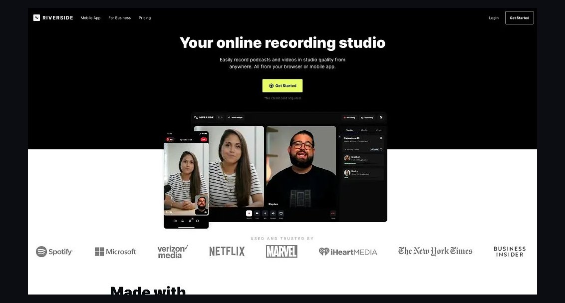Collapse the studio side panel arrow
The image size is (565, 303).
(x=339, y=137)
